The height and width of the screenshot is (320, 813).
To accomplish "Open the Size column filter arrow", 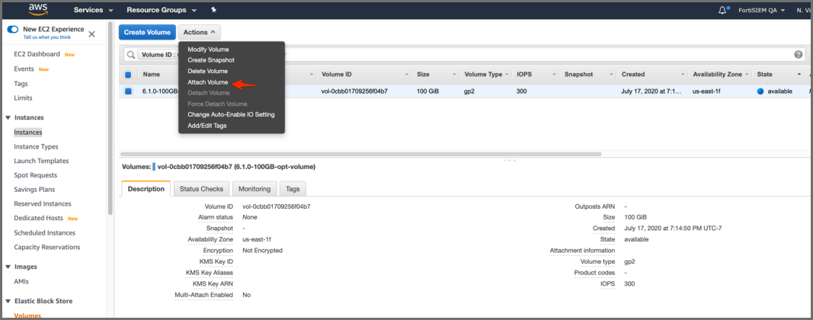I will click(454, 75).
